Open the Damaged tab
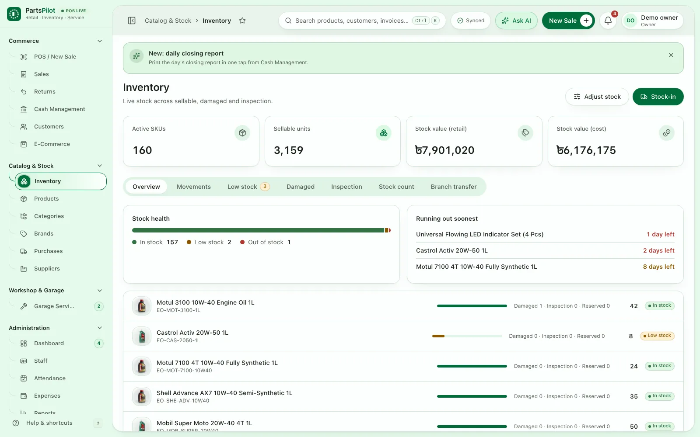The height and width of the screenshot is (437, 700). coord(301,187)
